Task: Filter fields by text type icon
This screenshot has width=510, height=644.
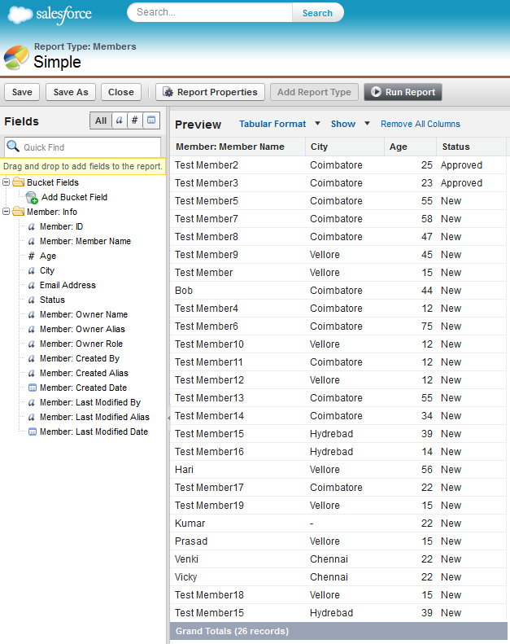Action: pyautogui.click(x=120, y=120)
